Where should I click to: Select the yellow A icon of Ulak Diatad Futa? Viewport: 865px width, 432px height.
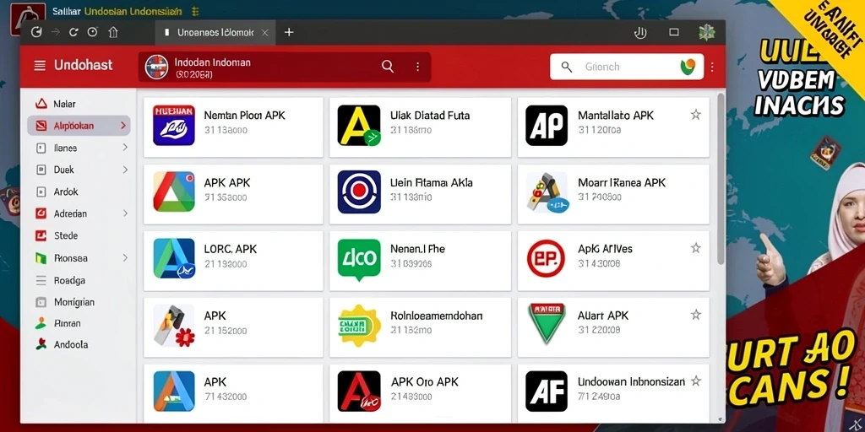[359, 125]
